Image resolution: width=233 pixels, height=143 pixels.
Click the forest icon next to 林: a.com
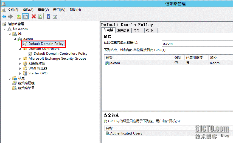point(9,29)
